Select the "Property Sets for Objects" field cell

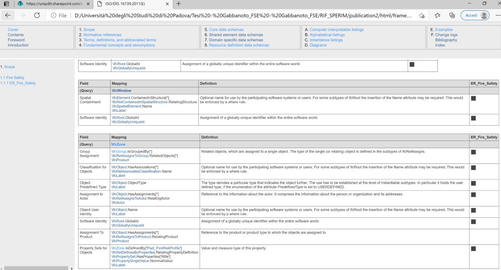tap(94, 256)
